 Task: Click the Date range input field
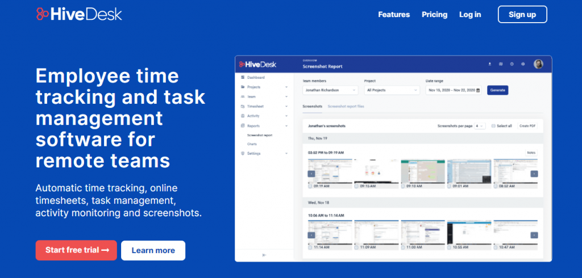click(454, 90)
